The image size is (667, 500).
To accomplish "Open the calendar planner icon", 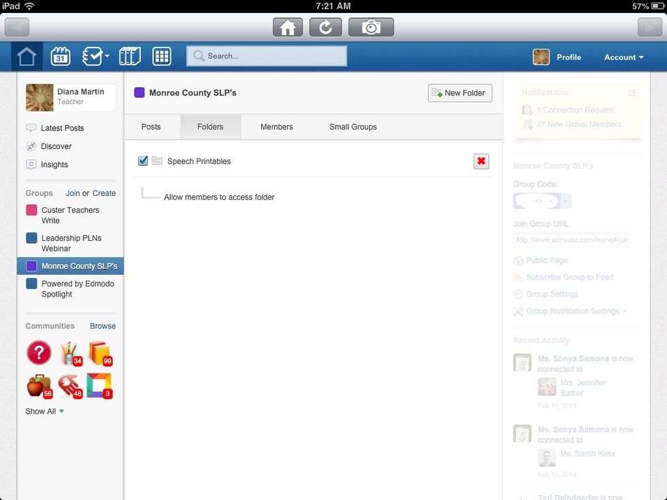I will pos(61,56).
